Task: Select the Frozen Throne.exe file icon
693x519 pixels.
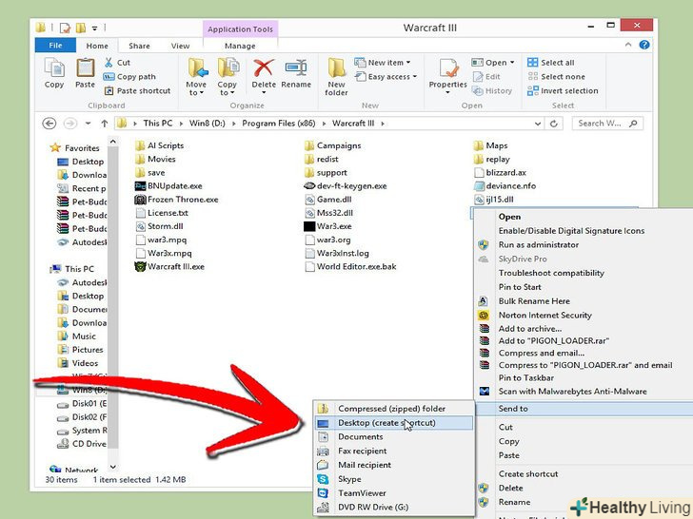Action: tap(140, 200)
